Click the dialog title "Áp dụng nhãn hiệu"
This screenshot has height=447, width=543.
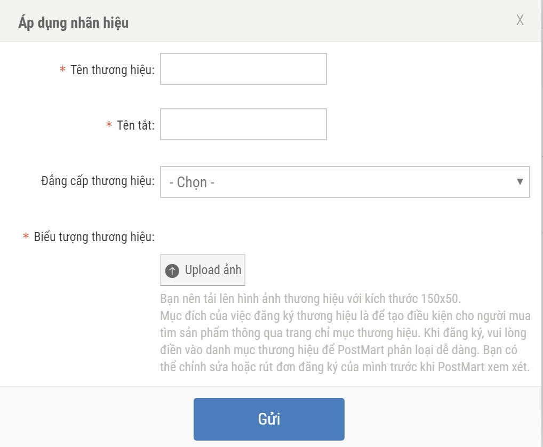click(x=74, y=23)
